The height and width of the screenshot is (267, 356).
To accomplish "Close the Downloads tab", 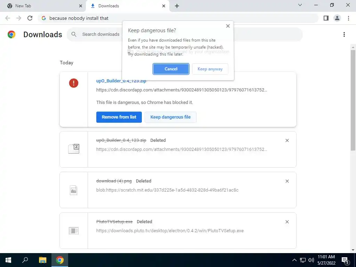I will (164, 6).
